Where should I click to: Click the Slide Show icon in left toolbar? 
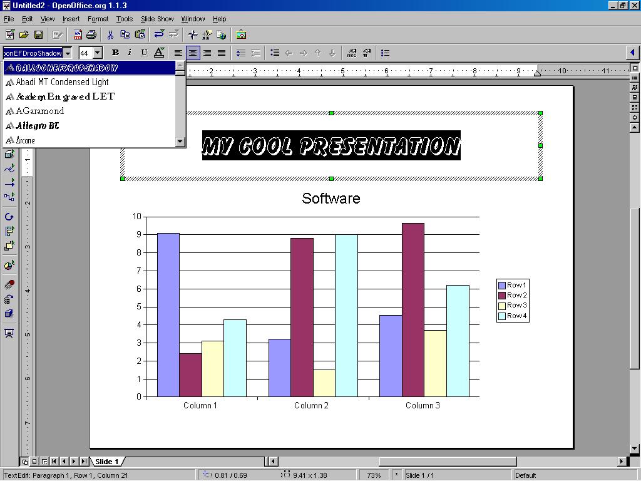pyautogui.click(x=9, y=333)
